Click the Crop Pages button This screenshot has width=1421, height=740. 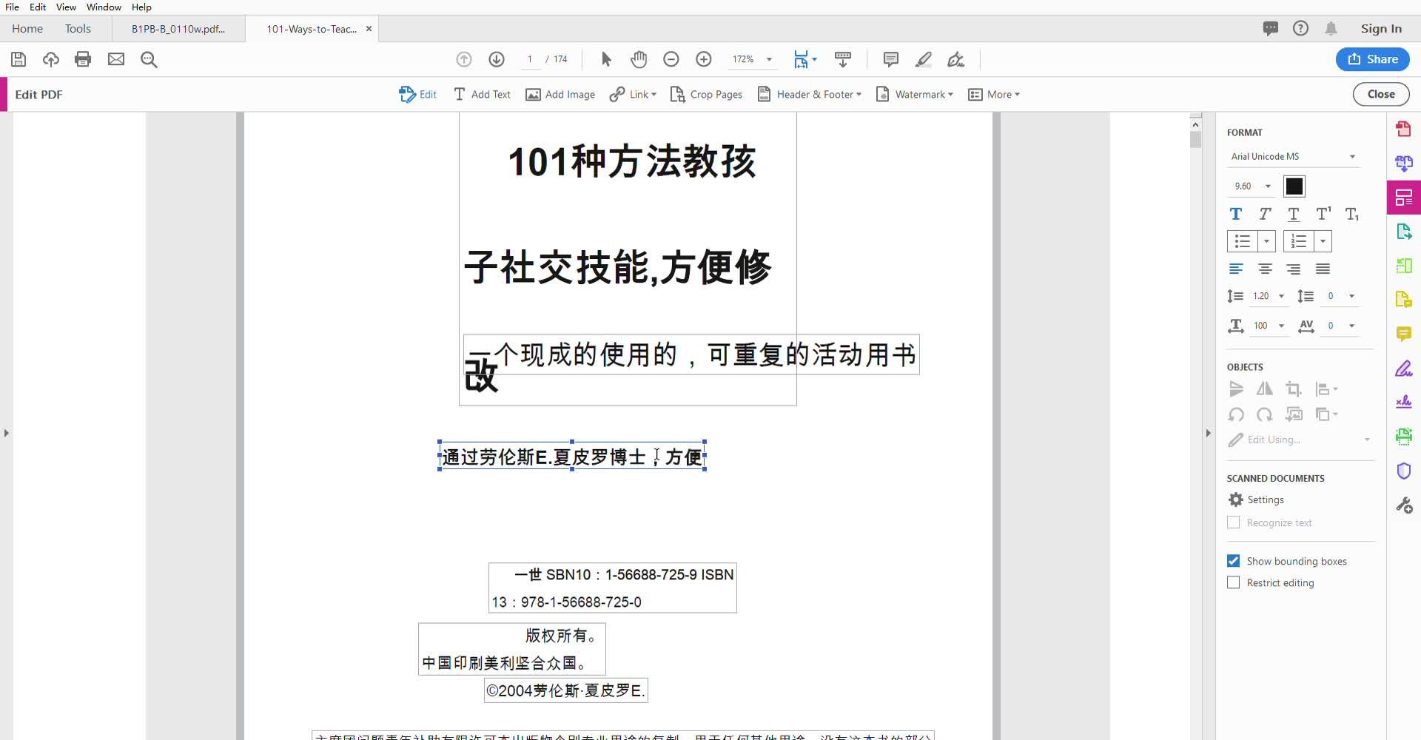(x=706, y=94)
